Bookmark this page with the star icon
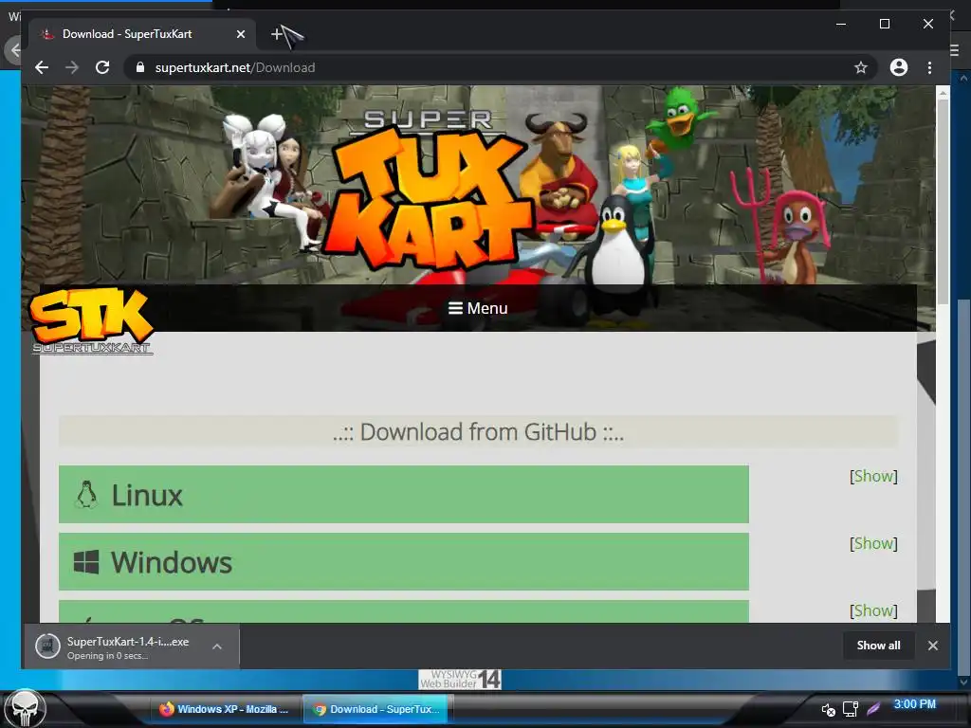 (860, 67)
